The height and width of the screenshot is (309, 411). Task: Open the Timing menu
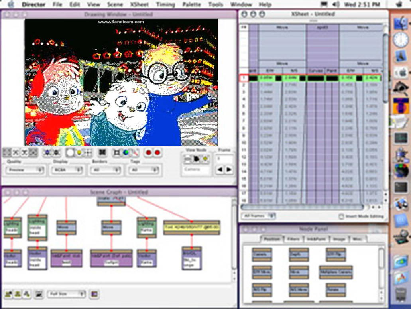coord(165,4)
